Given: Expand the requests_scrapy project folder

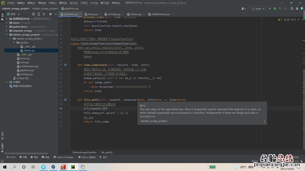Looking at the screenshot, I should tap(7, 31).
